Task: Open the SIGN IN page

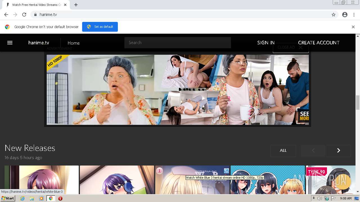Action: pos(266,43)
